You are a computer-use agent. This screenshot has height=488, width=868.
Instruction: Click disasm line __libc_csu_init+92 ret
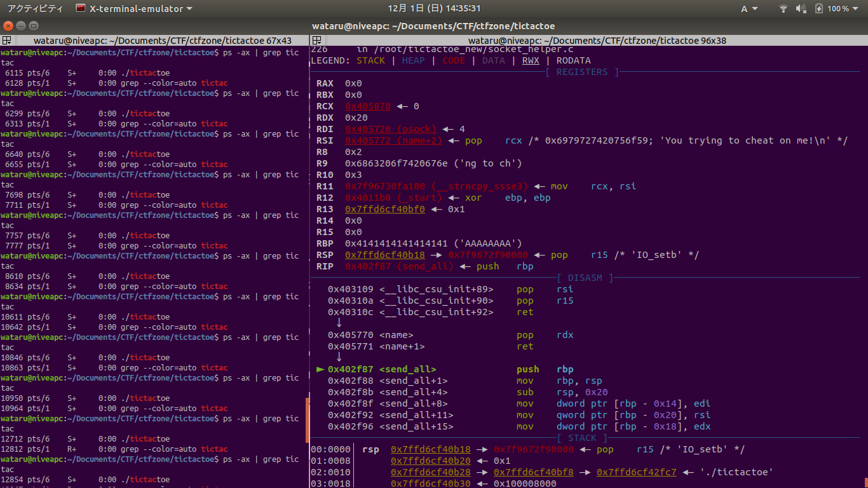click(x=431, y=312)
